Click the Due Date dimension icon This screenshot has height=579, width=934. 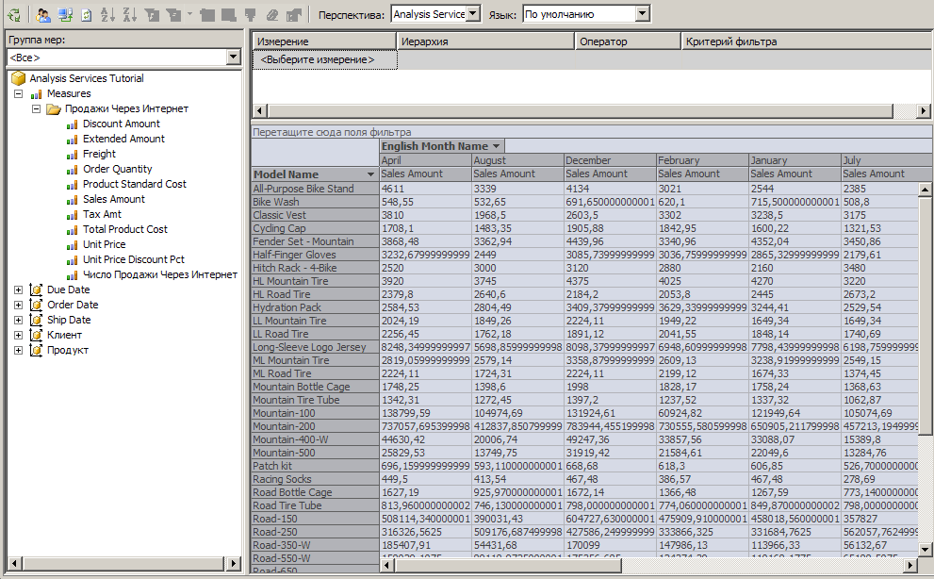(37, 289)
